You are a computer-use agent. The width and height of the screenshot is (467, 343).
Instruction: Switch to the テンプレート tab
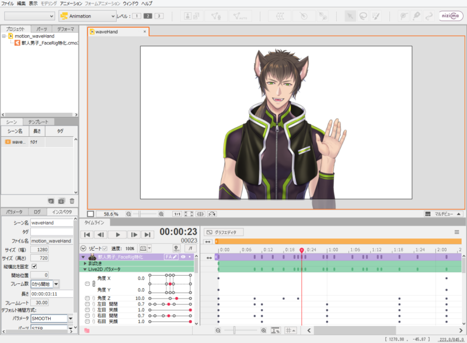click(38, 122)
